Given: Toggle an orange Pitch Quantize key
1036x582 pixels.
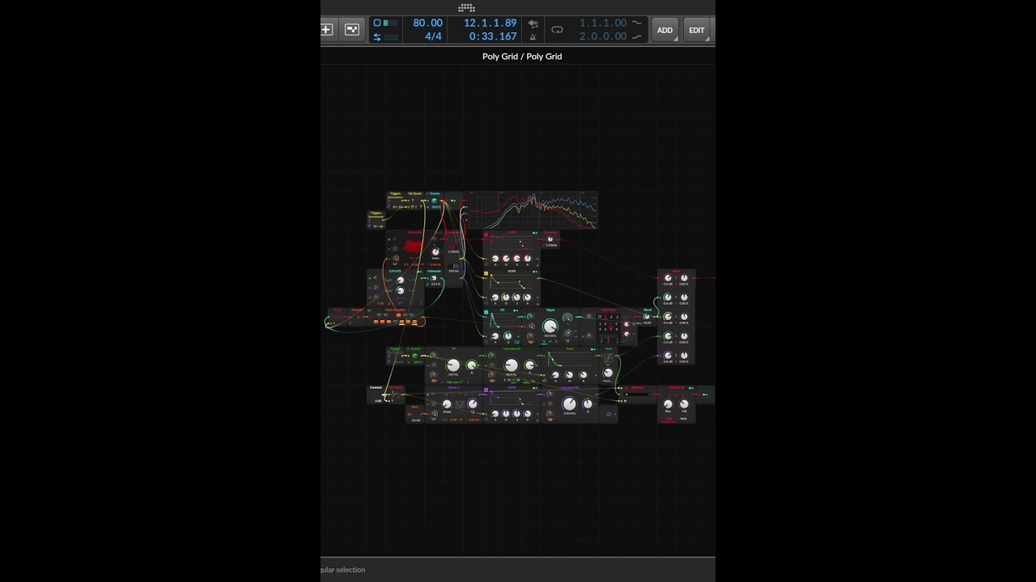Looking at the screenshot, I should (398, 315).
